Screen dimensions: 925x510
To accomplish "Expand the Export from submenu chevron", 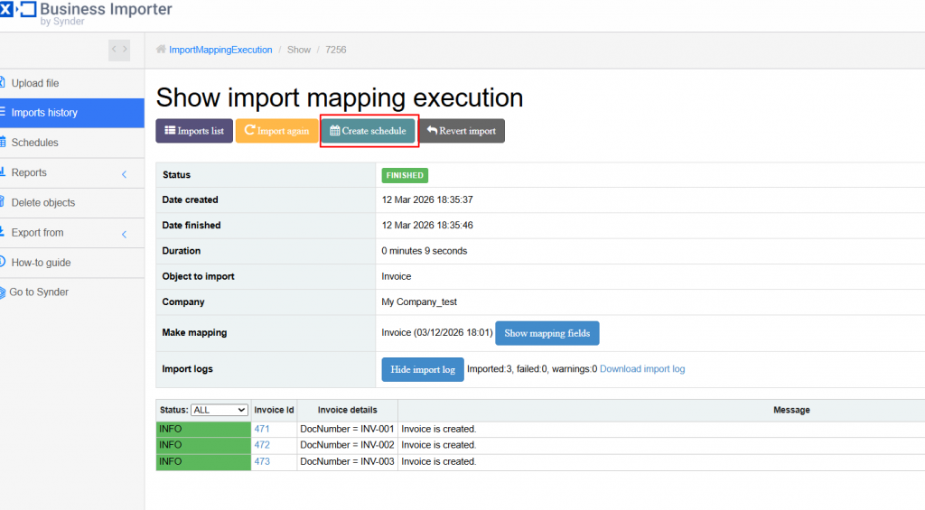I will 124,234.
